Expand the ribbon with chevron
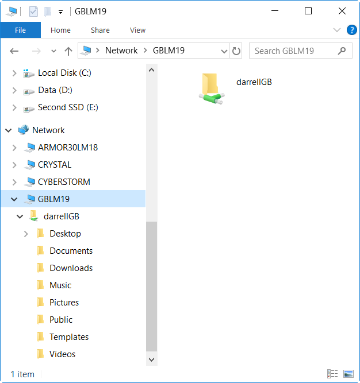 click(x=337, y=30)
